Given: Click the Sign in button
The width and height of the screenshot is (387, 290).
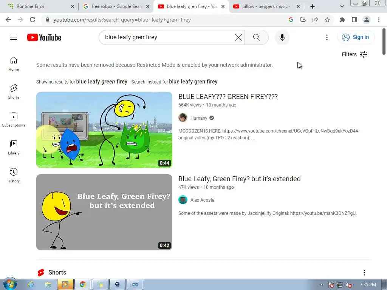Looking at the screenshot, I should point(356,37).
